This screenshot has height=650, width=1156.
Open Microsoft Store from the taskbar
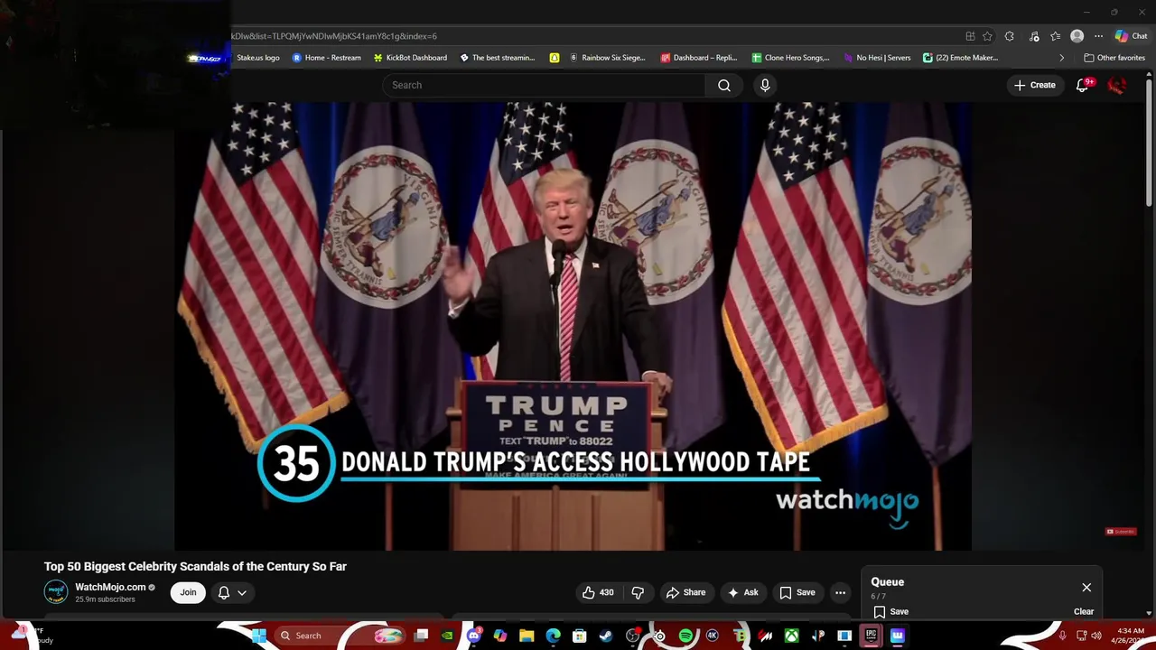tap(579, 636)
